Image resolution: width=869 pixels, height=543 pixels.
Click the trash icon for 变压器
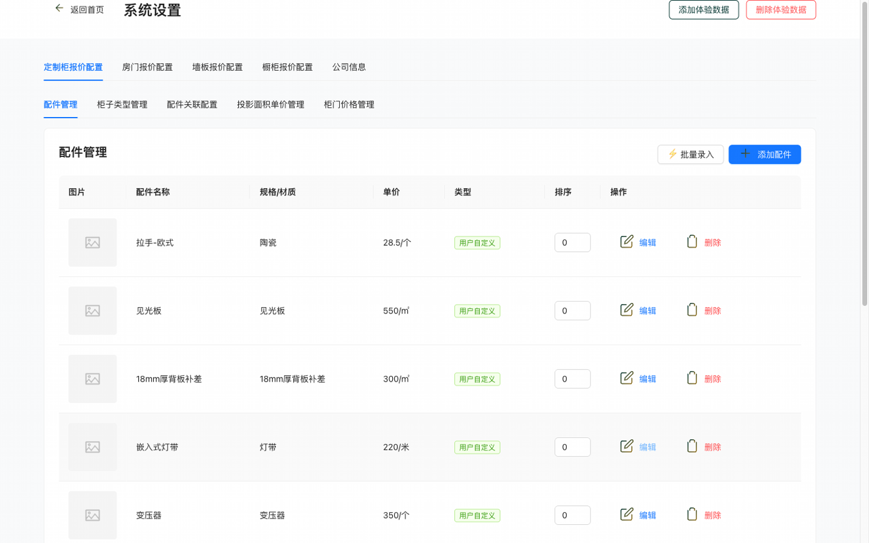(692, 514)
